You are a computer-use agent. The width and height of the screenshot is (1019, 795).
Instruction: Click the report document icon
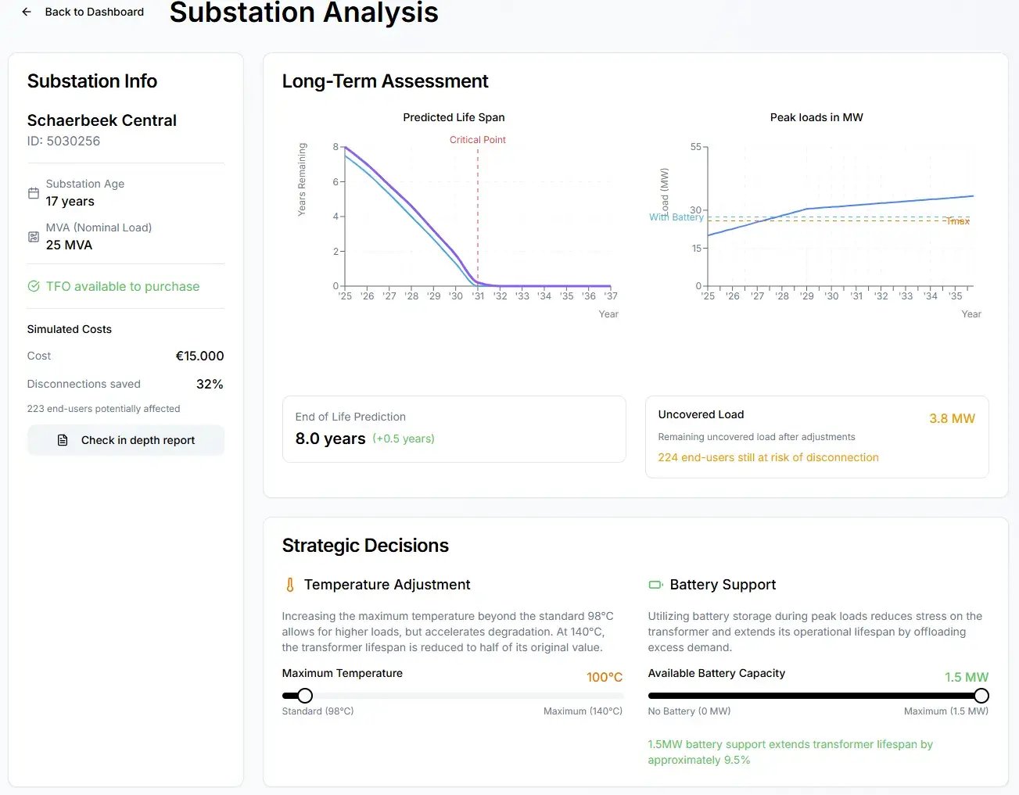pos(63,440)
